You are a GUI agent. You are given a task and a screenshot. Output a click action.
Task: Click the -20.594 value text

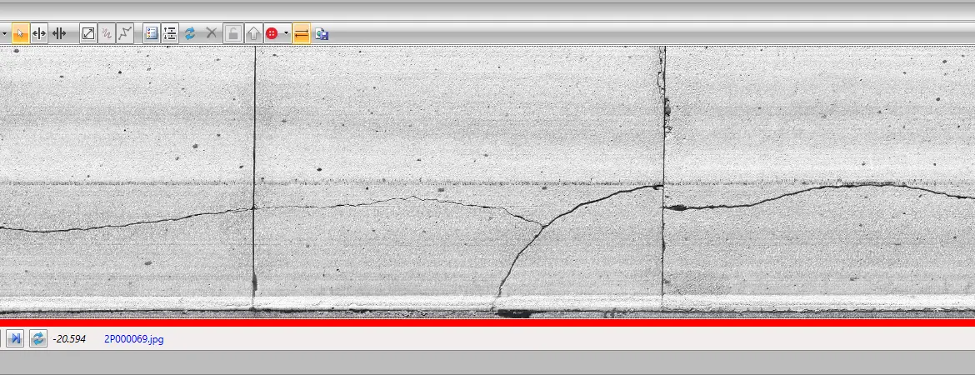click(x=69, y=339)
